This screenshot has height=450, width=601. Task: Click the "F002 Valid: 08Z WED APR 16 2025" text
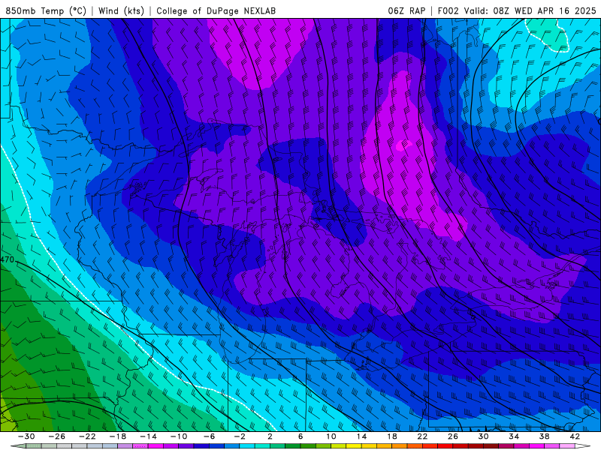[517, 10]
